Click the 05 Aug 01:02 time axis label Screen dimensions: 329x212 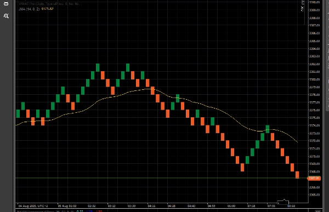67,206
